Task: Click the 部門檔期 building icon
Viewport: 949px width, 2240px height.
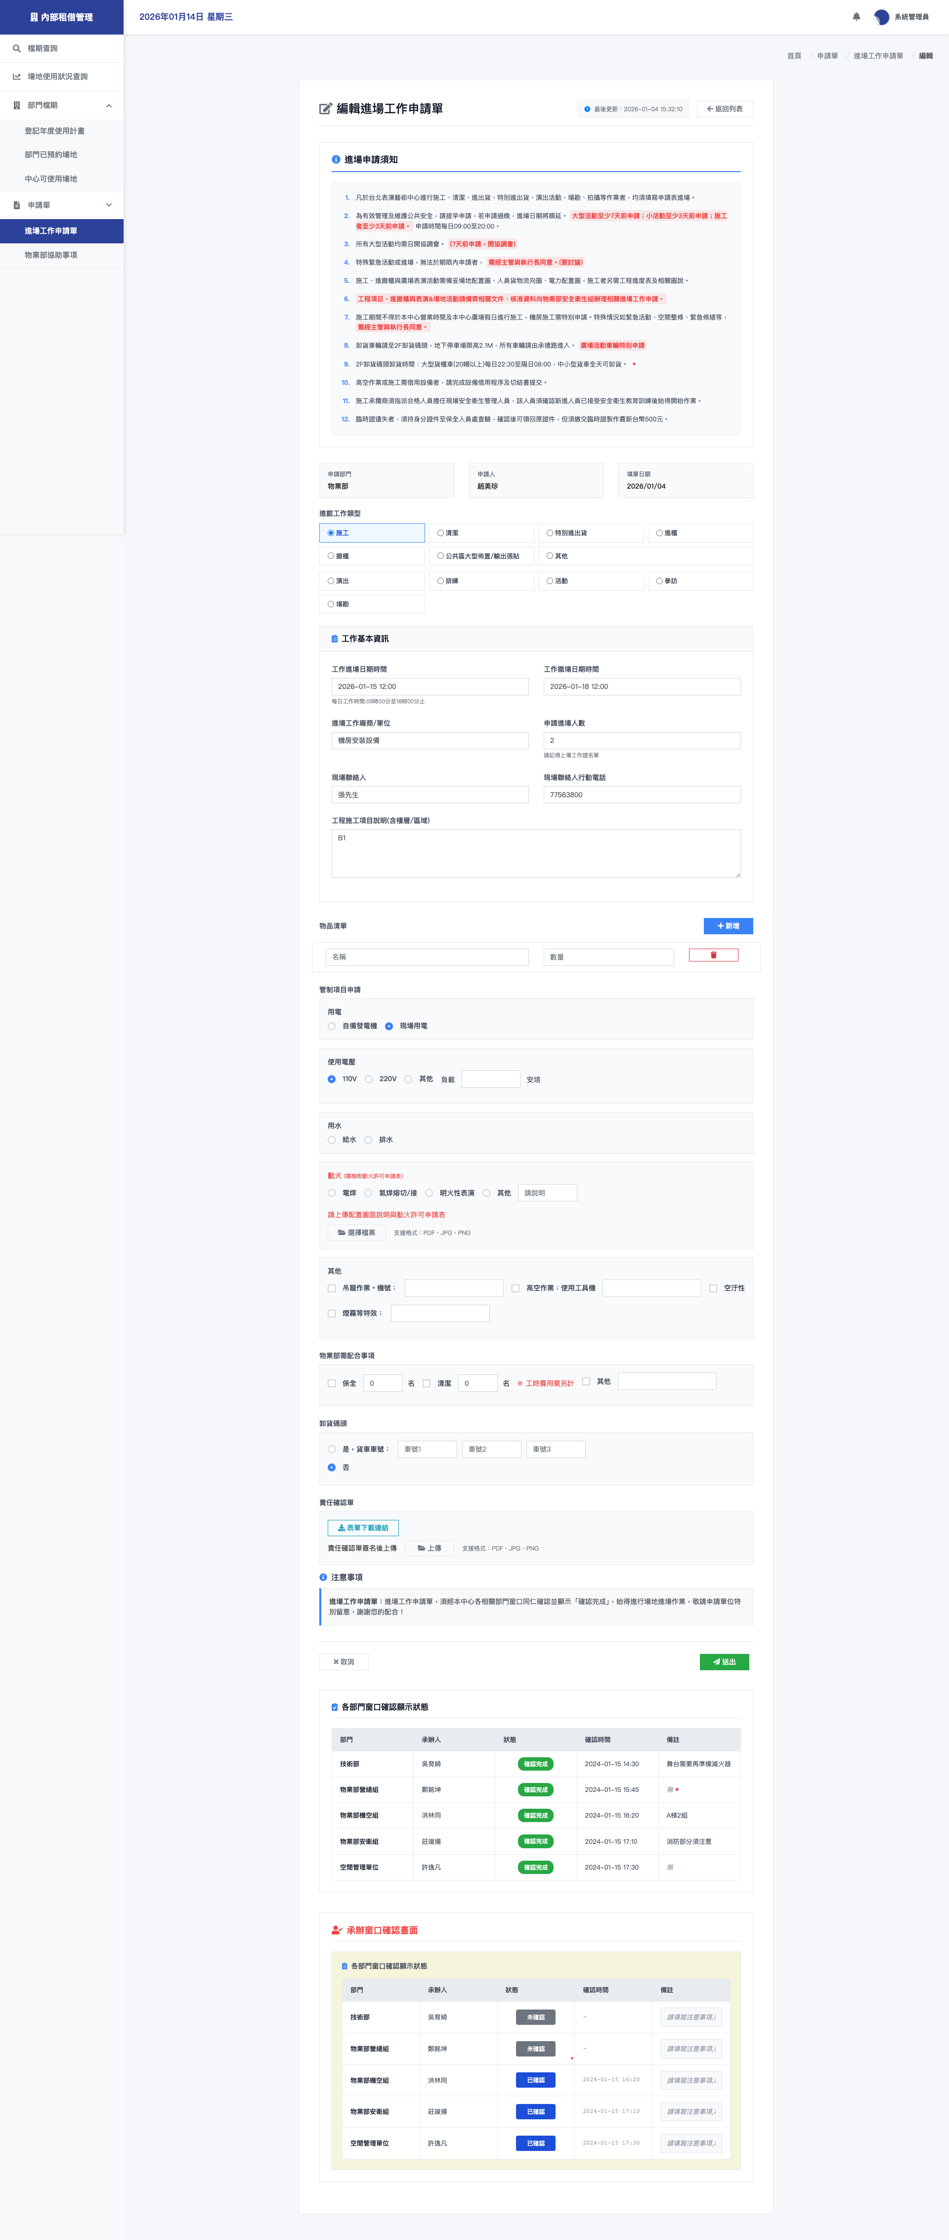Action: point(16,105)
